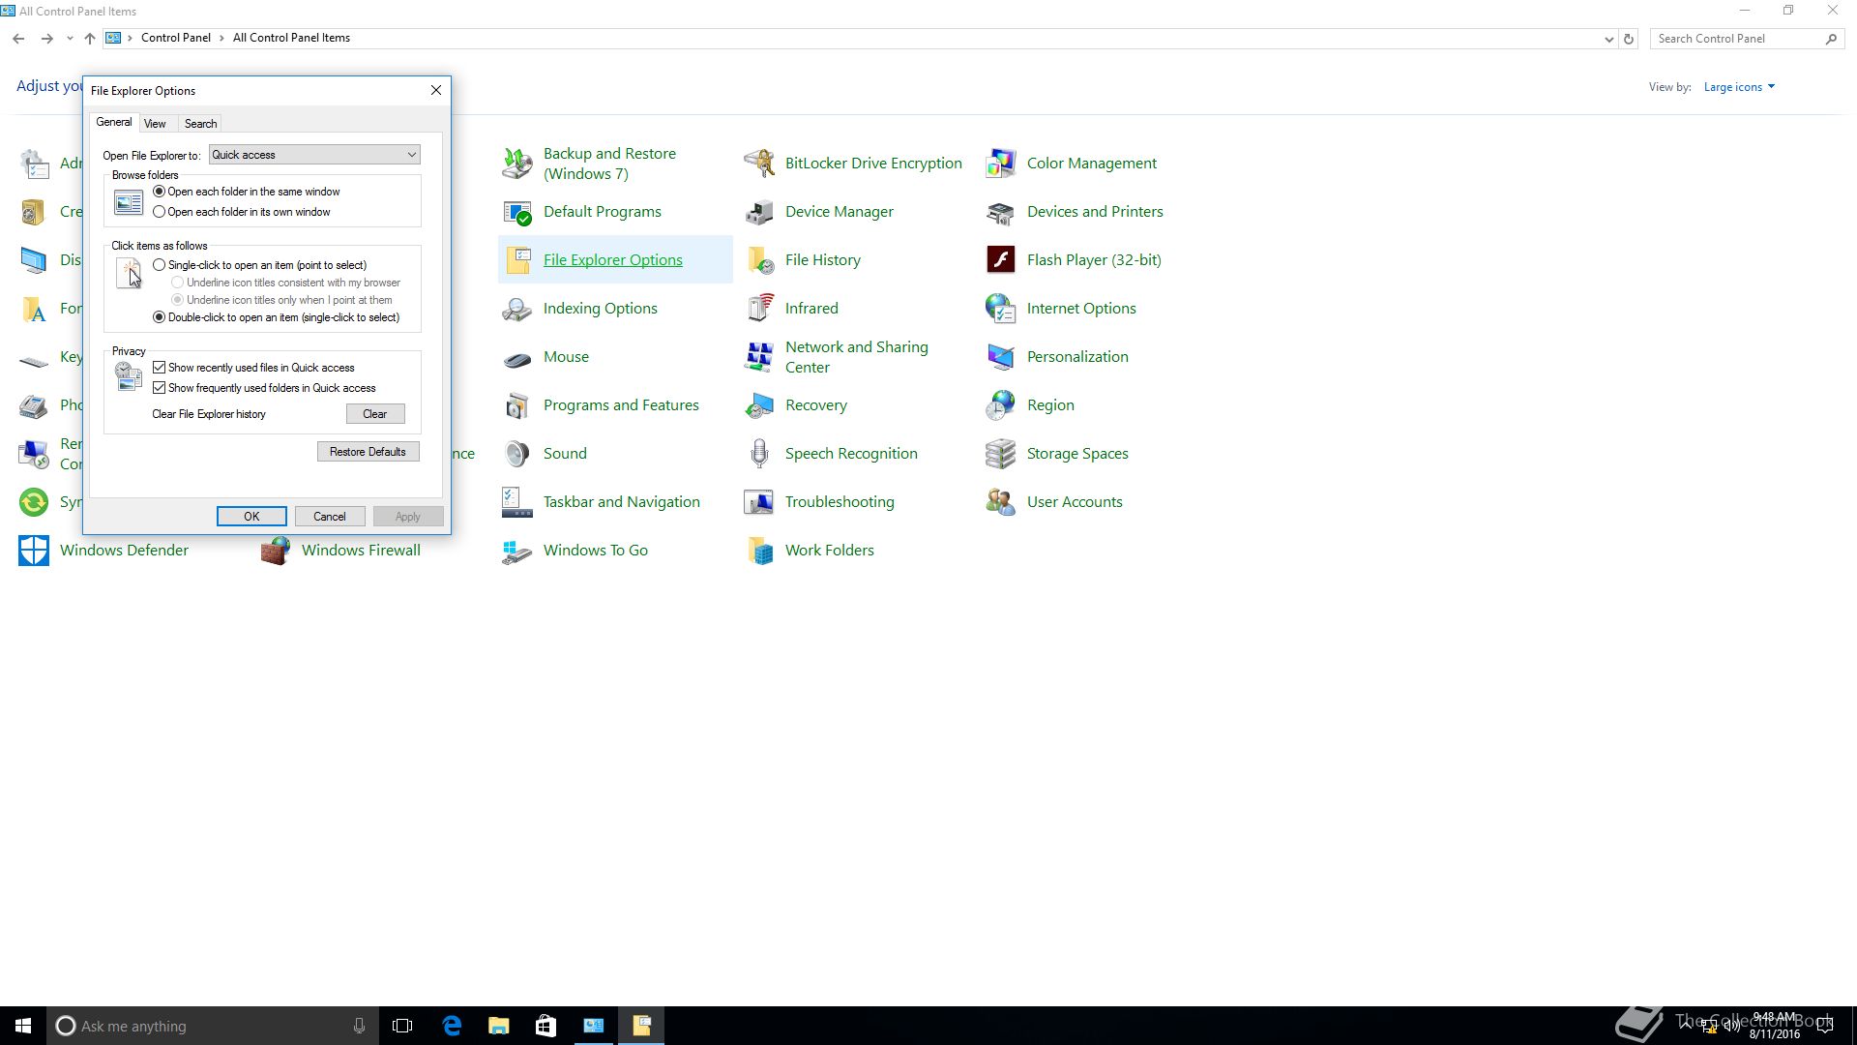Screen dimensions: 1857x1045
Task: Uncheck Show frequently used folders in Quick access
Action: [160, 388]
